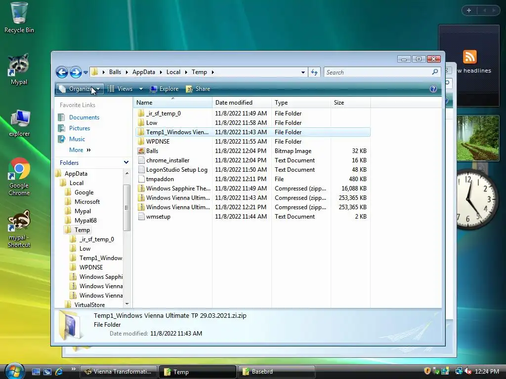
Task: Click the muted volume tray icon
Action: pos(467,371)
